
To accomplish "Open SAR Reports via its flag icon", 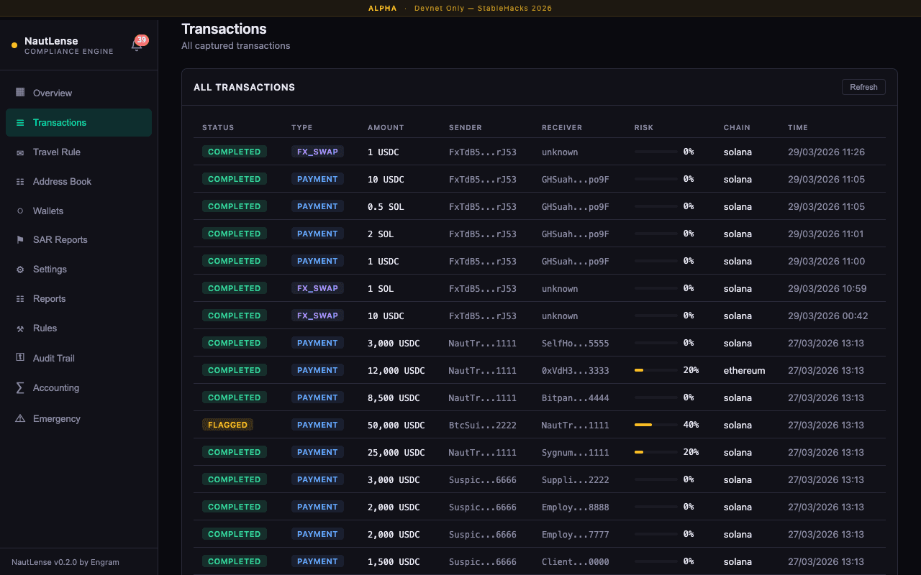I will pyautogui.click(x=21, y=239).
